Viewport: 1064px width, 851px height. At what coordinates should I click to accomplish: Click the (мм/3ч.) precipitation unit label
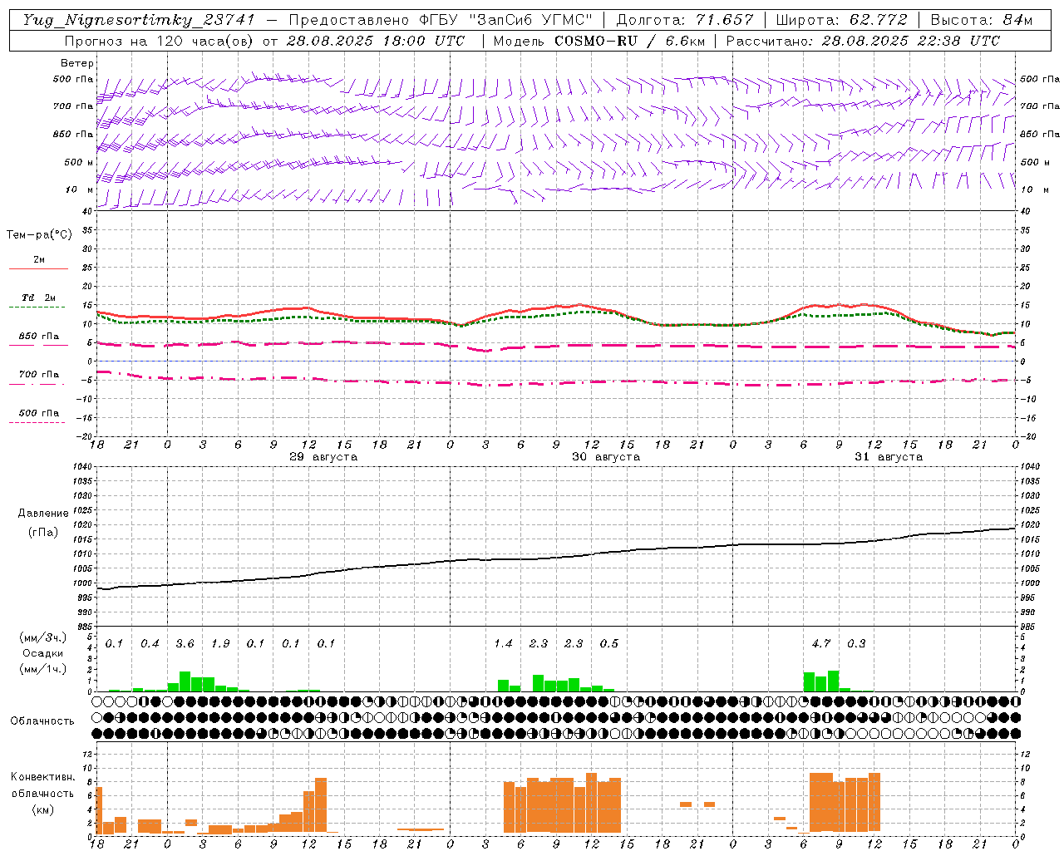point(43,637)
